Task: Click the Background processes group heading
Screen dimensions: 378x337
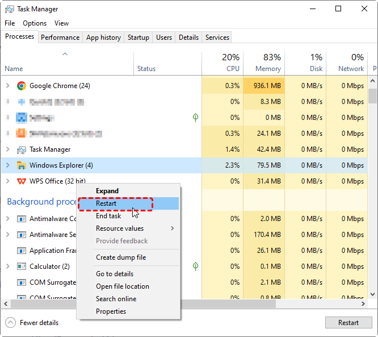Action: point(41,202)
